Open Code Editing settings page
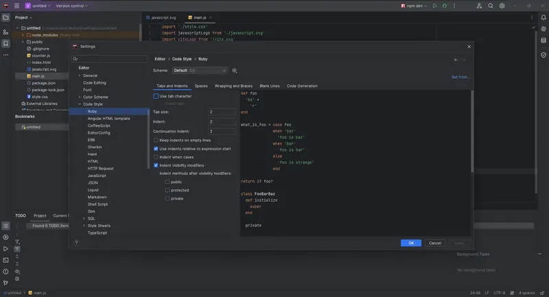The height and width of the screenshot is (297, 549). [x=95, y=83]
